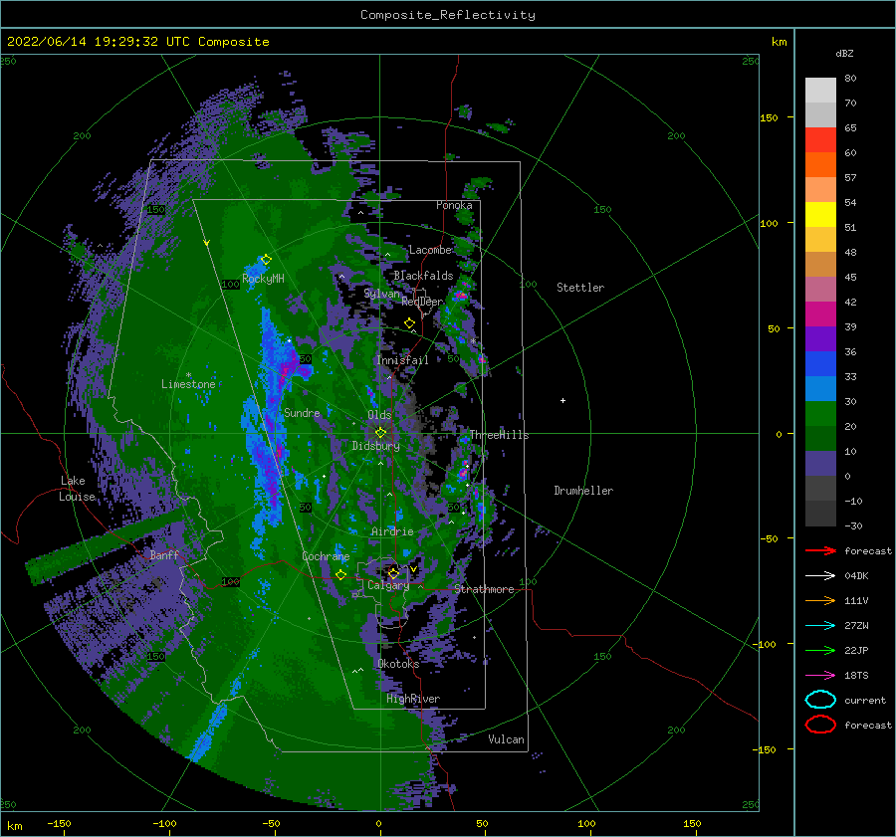This screenshot has height=837, width=896.
Task: Click the RedDeer city label
Action: click(x=422, y=302)
